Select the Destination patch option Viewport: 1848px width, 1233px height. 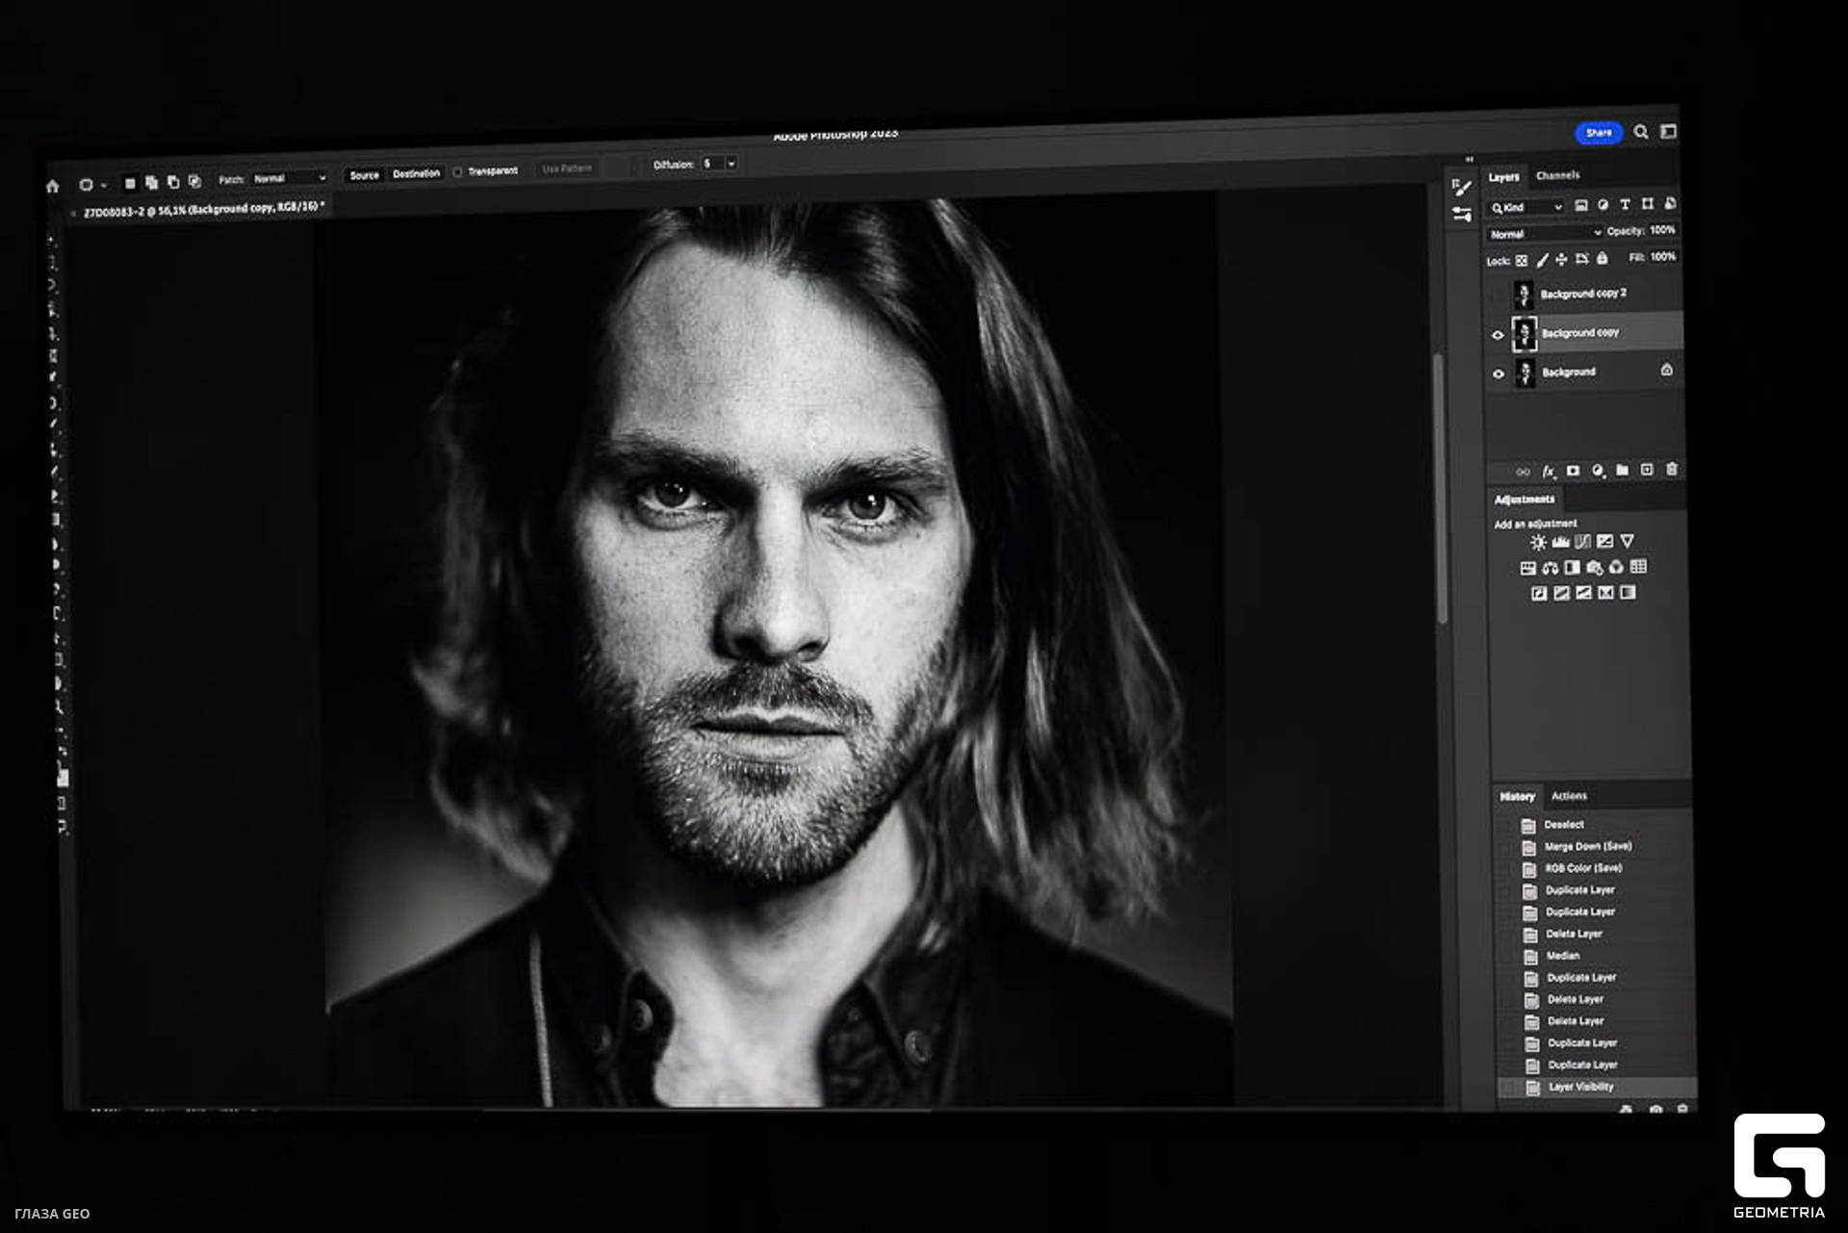(416, 174)
